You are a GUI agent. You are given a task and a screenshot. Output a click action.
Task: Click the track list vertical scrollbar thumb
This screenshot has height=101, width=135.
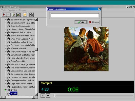tap(36, 49)
